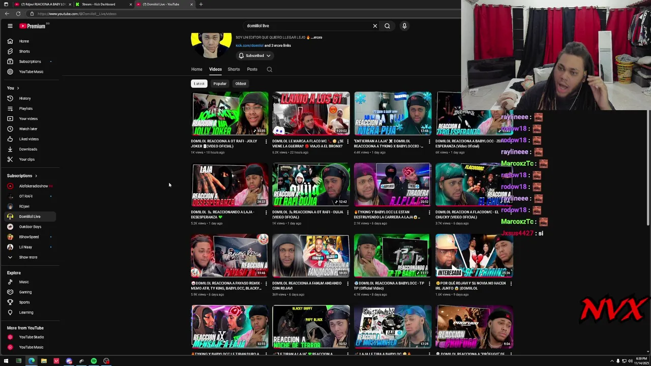Open Watch later list

tap(28, 129)
